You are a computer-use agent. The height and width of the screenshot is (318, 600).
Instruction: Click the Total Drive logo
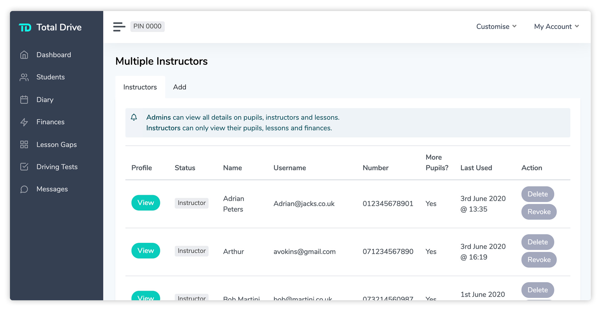pos(50,27)
